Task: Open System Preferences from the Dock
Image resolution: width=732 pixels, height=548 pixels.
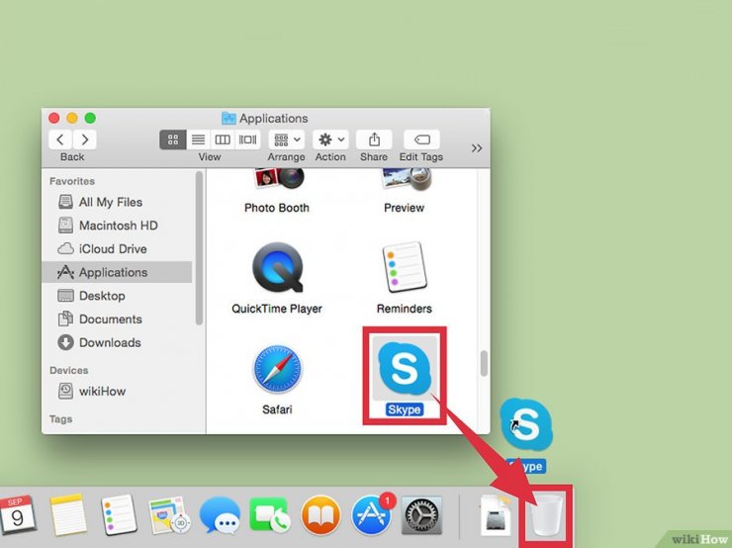Action: tap(422, 516)
